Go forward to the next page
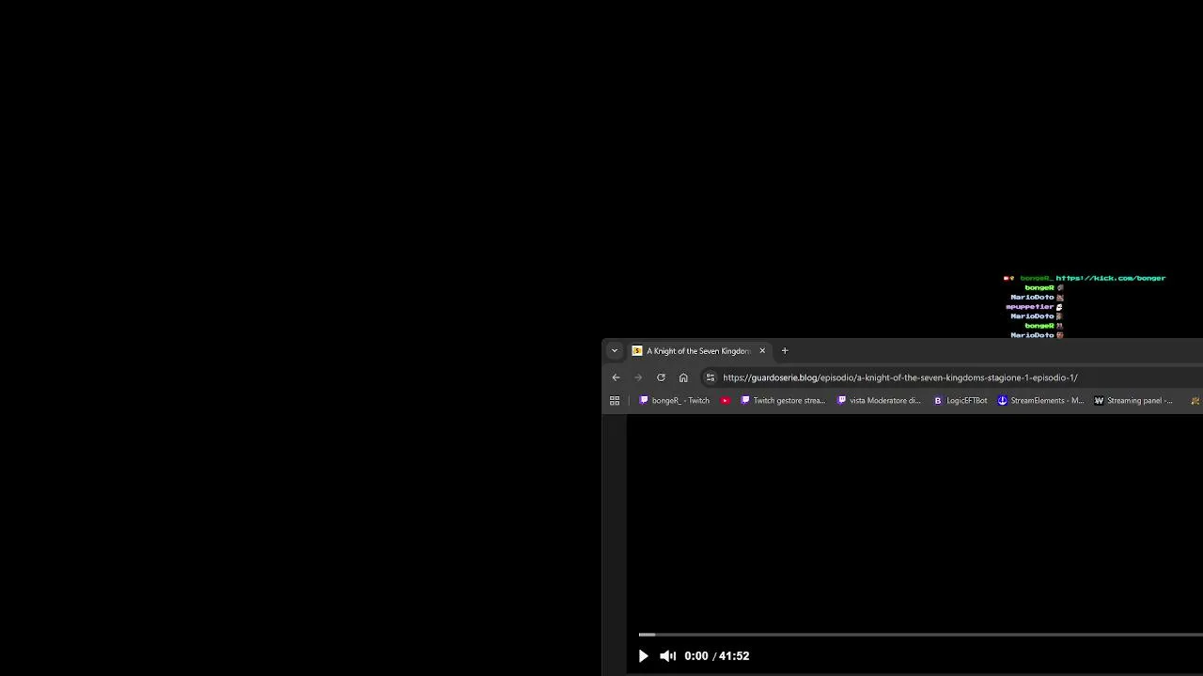Screen dimensions: 1203x676 click(638, 377)
